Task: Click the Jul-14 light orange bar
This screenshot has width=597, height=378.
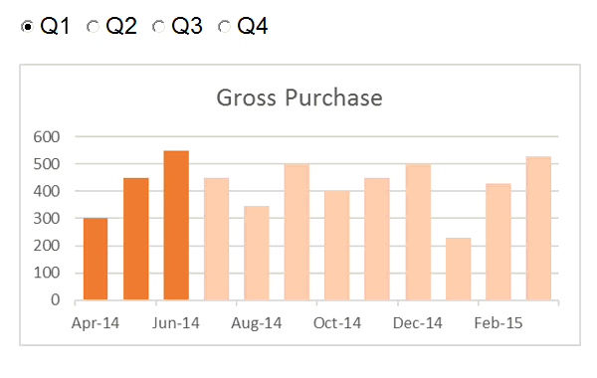Action: (216, 239)
